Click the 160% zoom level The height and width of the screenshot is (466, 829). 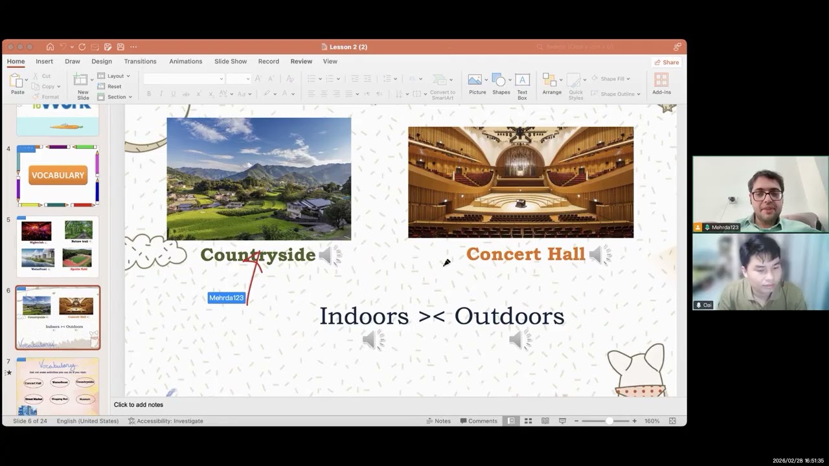(652, 421)
